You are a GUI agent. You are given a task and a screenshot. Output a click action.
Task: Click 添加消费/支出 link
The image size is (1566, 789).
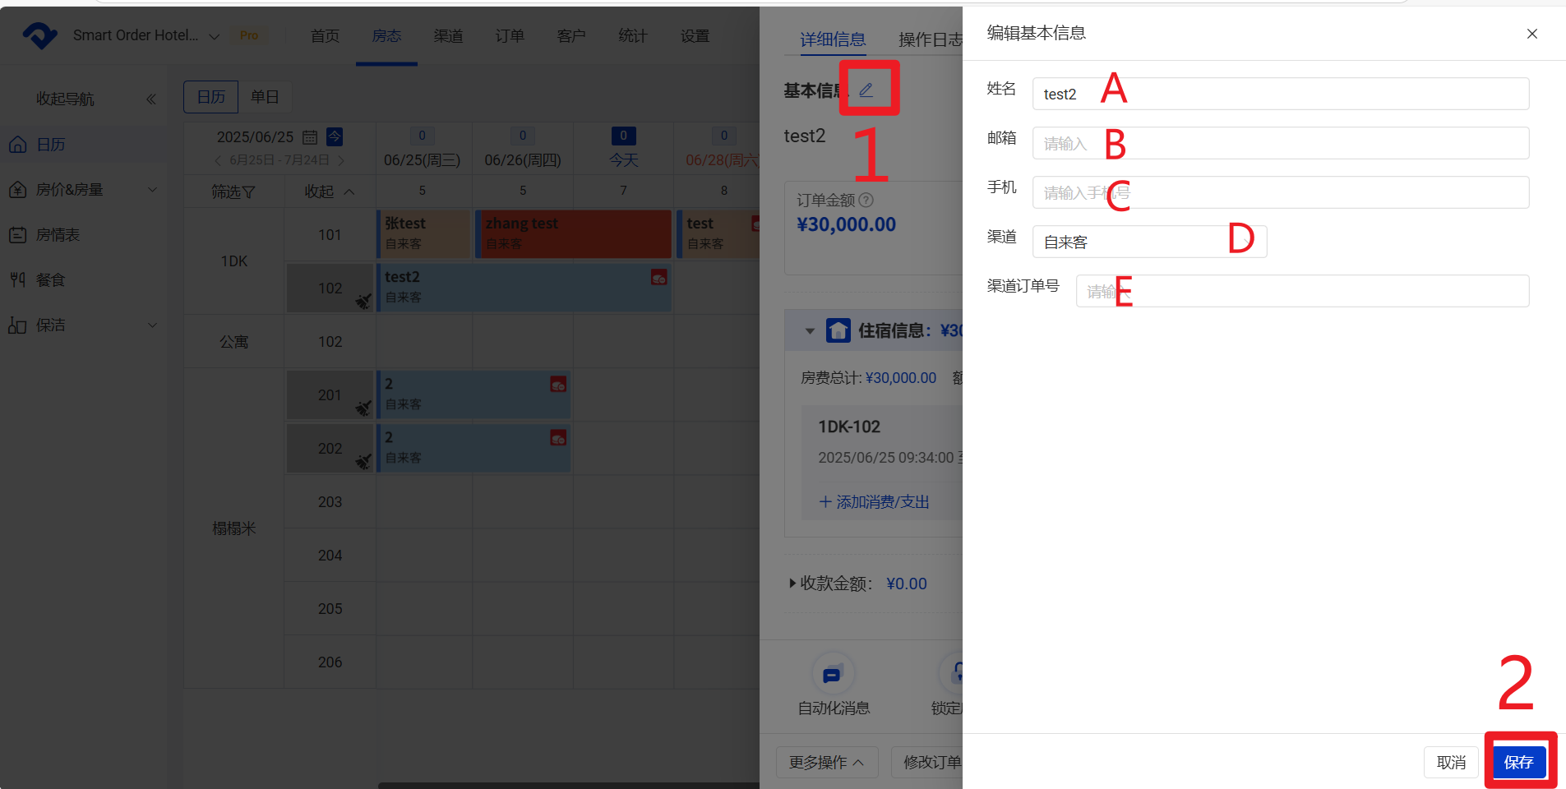pos(875,501)
